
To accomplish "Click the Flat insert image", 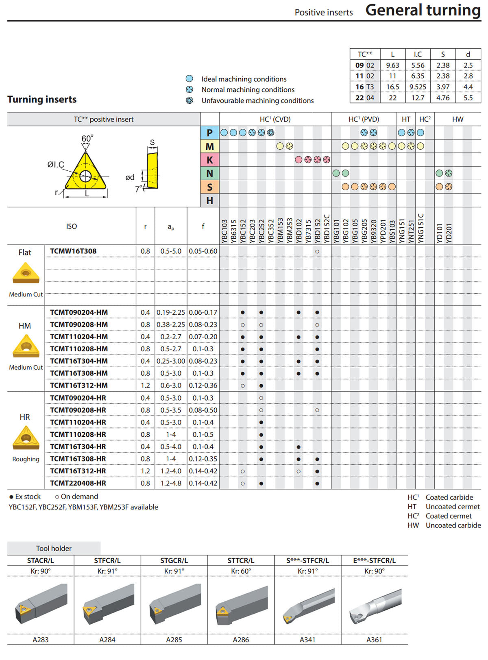I will coord(26,272).
